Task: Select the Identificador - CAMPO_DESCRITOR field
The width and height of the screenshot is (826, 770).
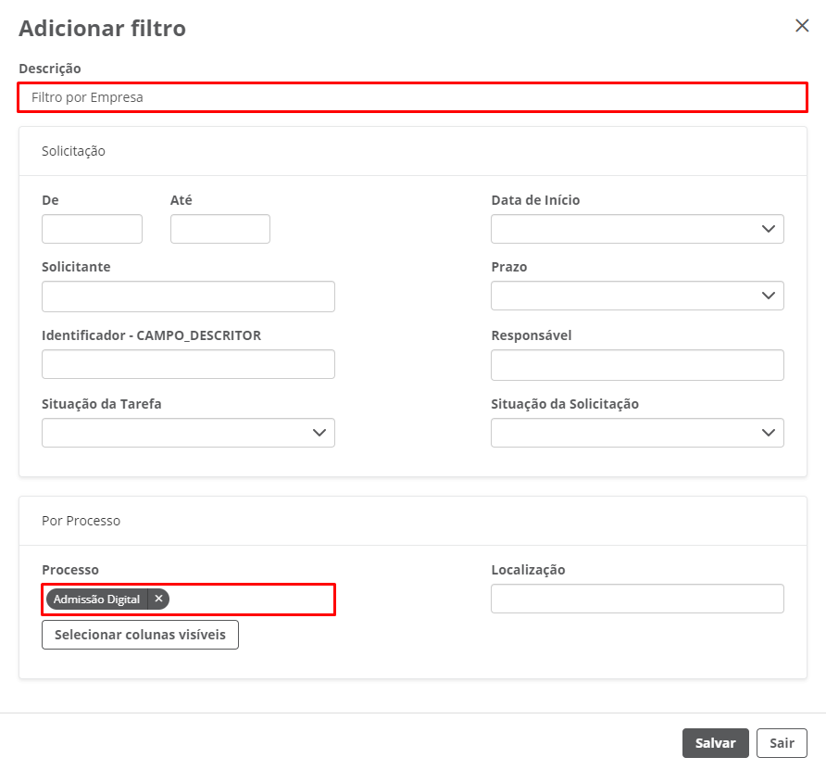Action: (x=188, y=364)
